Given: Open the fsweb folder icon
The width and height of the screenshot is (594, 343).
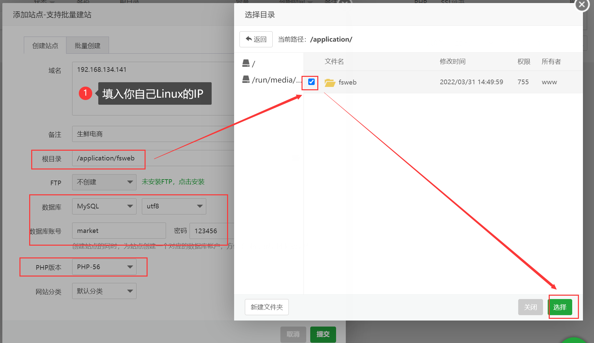Looking at the screenshot, I should [330, 83].
